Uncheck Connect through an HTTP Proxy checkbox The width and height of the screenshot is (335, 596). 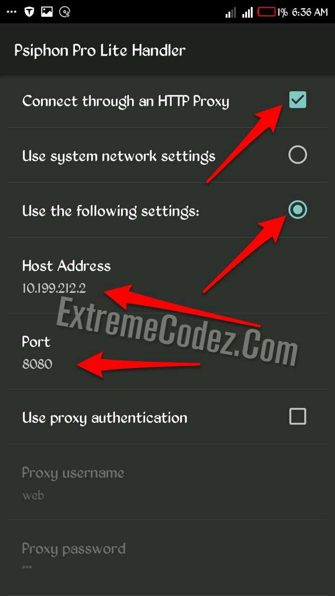point(297,100)
